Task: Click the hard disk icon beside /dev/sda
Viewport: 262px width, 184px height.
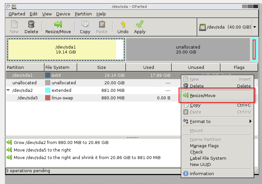Action: (202, 27)
